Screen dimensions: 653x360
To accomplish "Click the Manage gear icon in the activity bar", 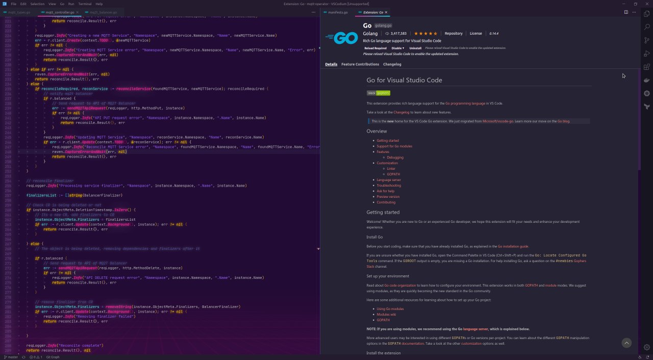I will 647,348.
